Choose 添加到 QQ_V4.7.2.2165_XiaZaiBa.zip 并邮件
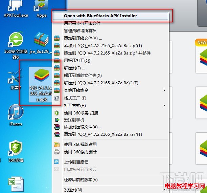Image resolution: width=207 pixels, height=193 pixels. click(x=110, y=53)
